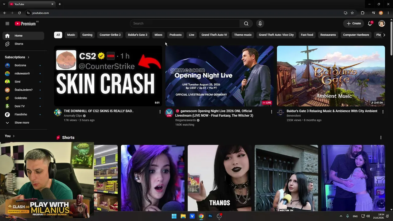Open the YouTube account avatar menu
Image resolution: width=393 pixels, height=221 pixels.
(x=382, y=23)
